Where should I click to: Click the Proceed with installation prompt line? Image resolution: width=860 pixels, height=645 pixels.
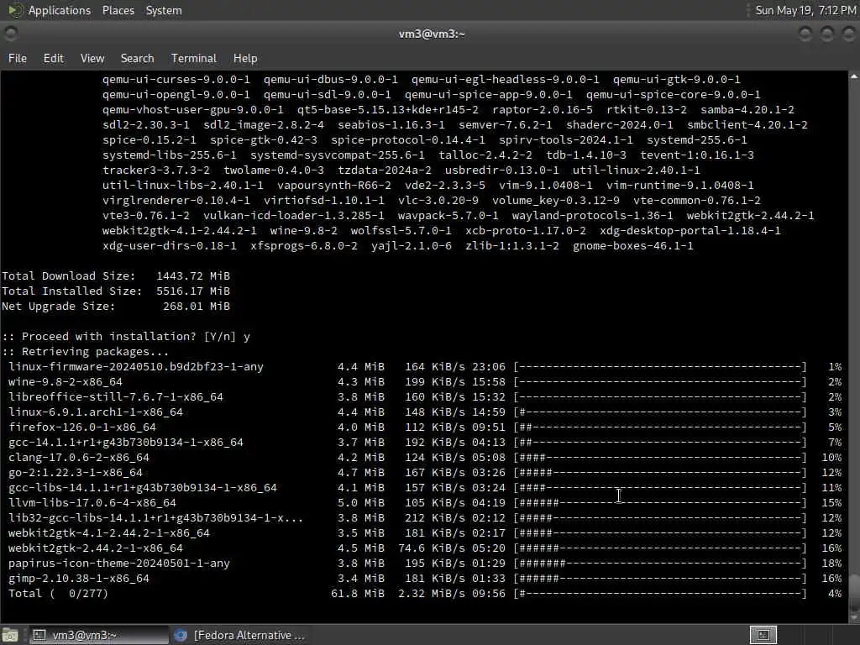pos(126,337)
